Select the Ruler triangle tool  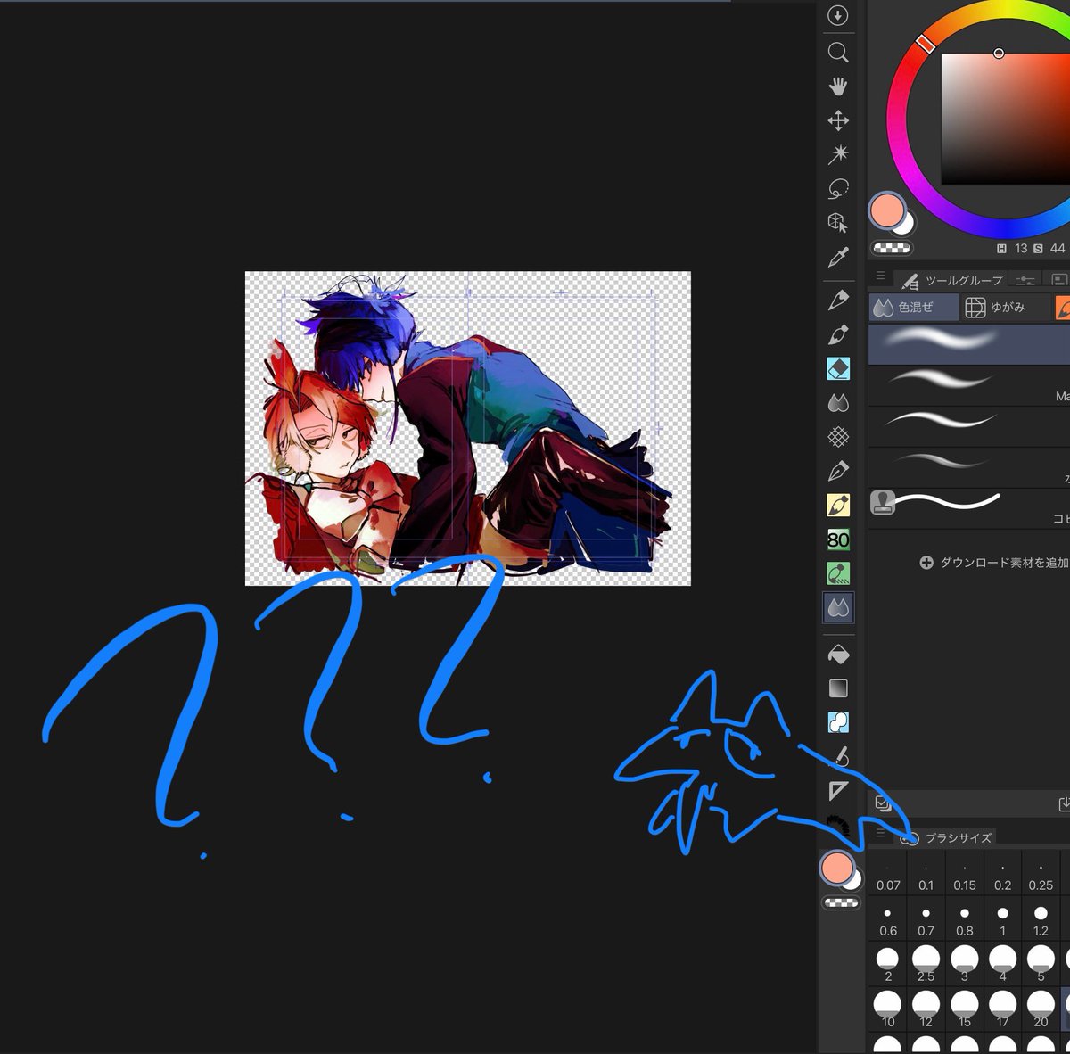click(838, 791)
